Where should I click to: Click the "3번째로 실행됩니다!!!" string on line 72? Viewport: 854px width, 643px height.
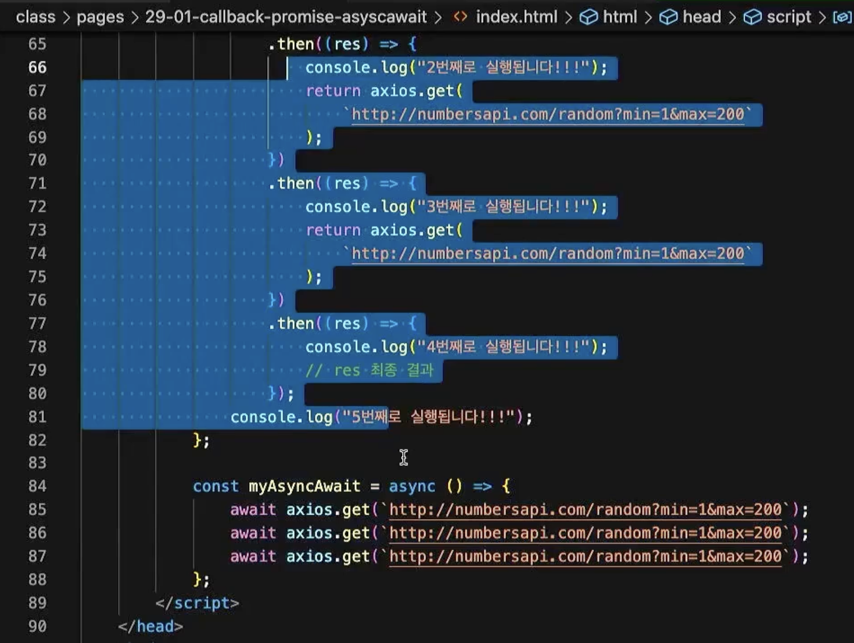point(503,207)
